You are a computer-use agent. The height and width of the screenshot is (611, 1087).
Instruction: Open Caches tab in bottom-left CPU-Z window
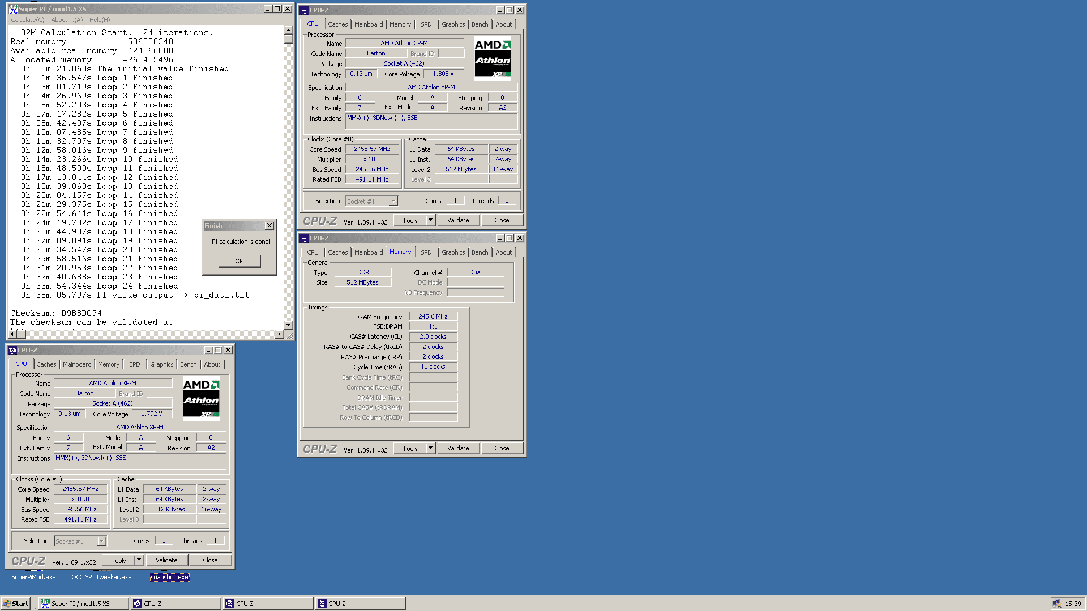46,364
